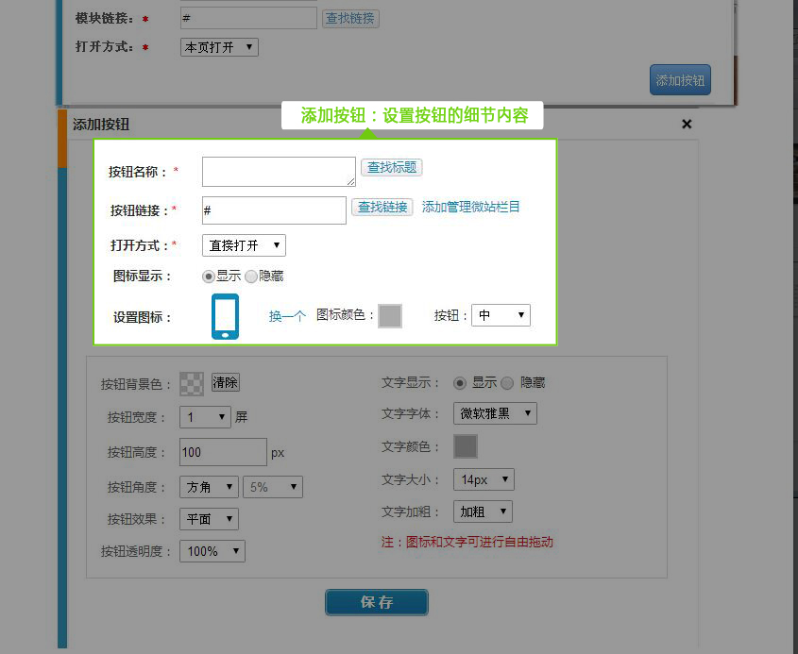This screenshot has height=654, width=798.
Task: Pick the 图标颜色 gray color swatch
Action: click(x=390, y=316)
